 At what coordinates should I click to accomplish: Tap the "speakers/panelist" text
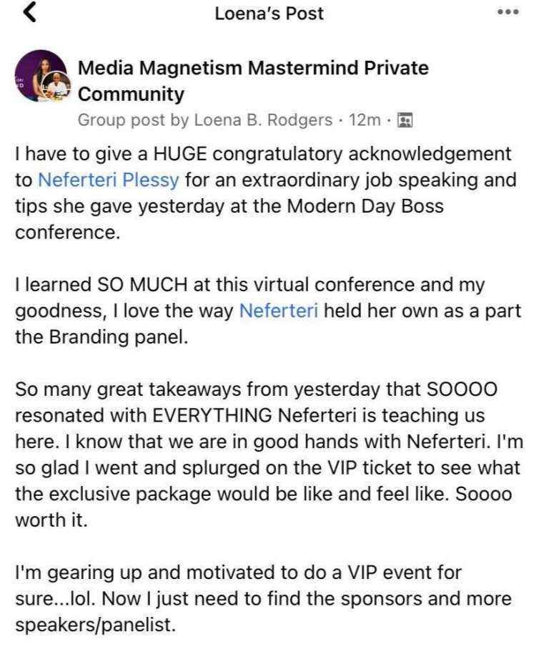[x=95, y=625]
